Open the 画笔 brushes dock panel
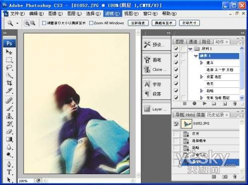The image size is (248, 185). click(x=156, y=60)
